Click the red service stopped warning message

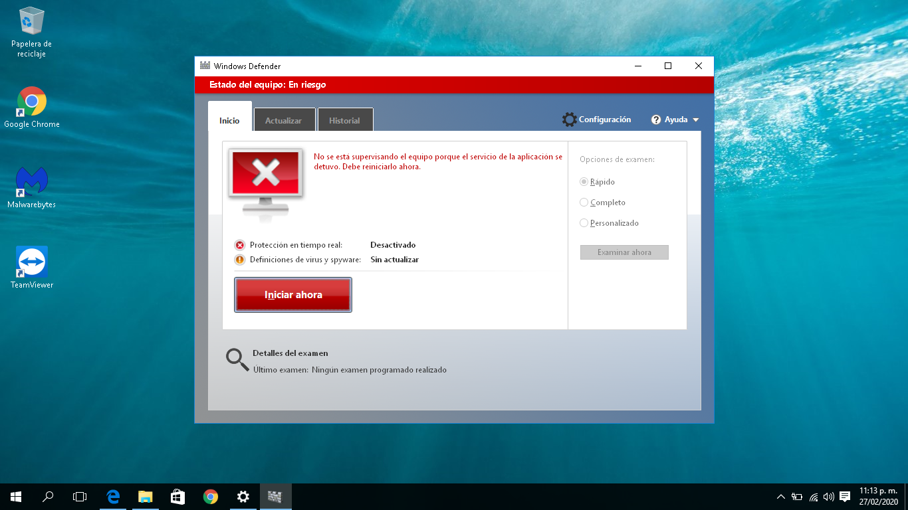438,162
